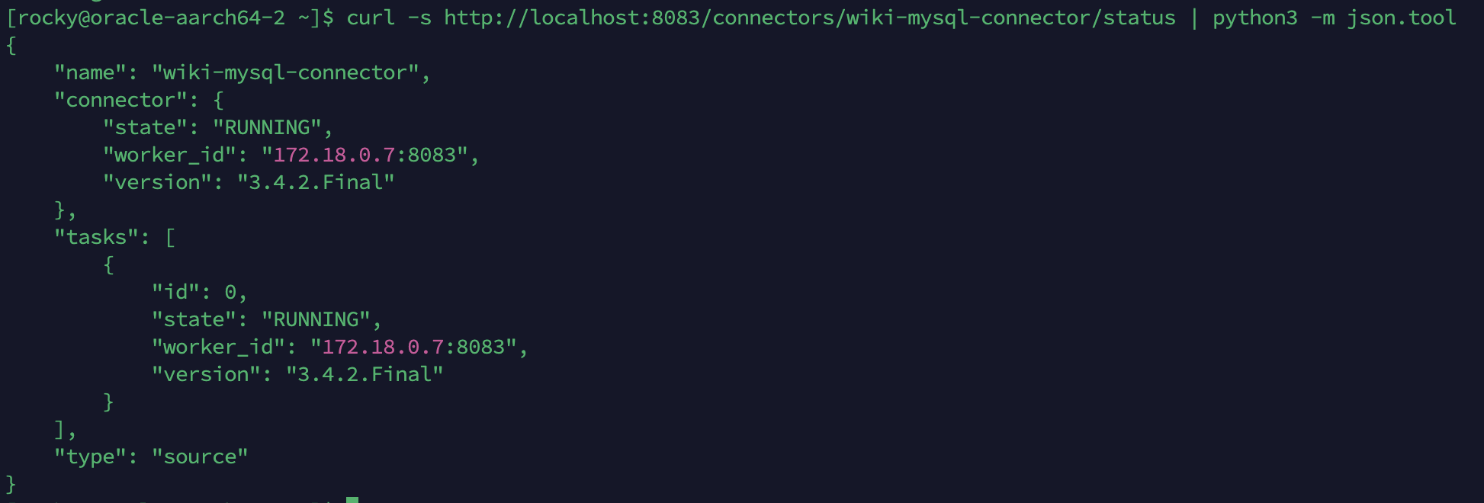Click the -s flag after curl

coord(419,18)
